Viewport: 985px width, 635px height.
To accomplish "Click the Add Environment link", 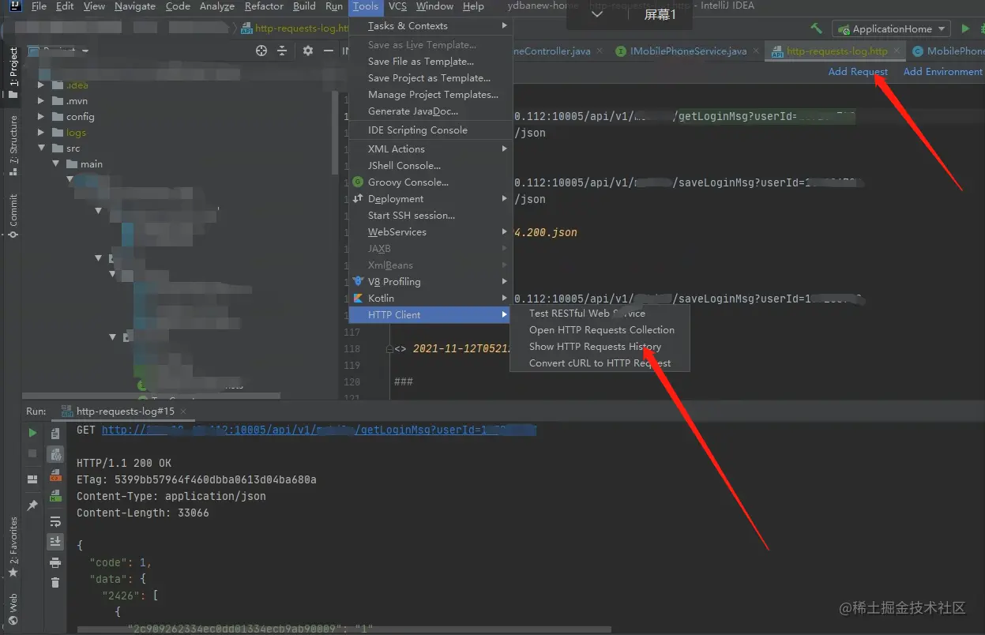I will coord(943,71).
